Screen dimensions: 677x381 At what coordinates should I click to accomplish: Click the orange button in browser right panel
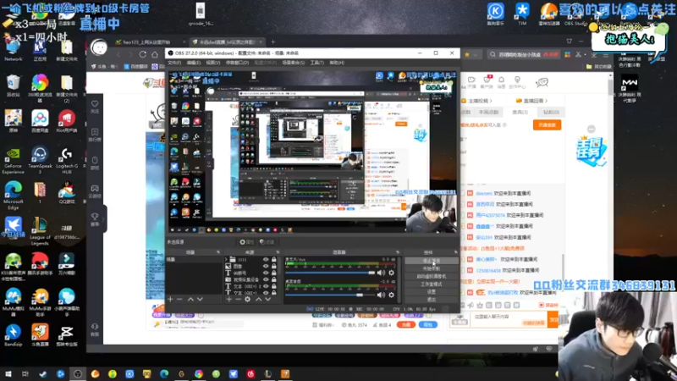[x=547, y=124]
